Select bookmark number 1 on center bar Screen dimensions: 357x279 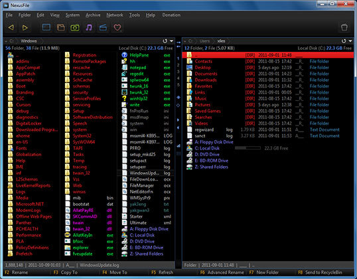coord(178,58)
